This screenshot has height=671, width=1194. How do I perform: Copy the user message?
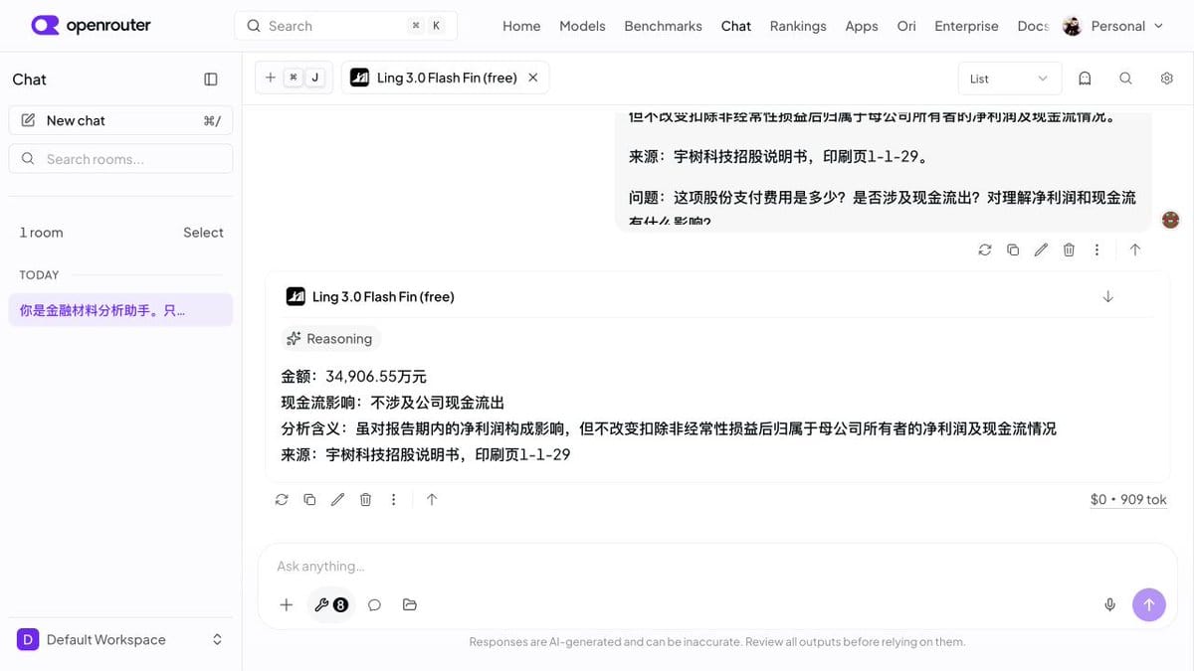[1013, 250]
